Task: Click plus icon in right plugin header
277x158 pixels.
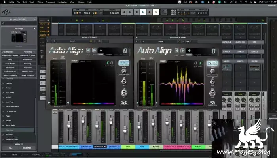Action: 136,41
